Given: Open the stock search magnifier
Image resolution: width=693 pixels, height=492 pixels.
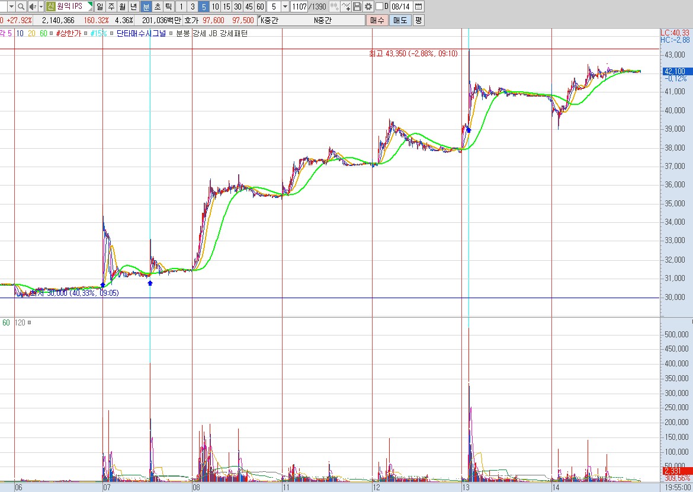Looking at the screenshot, I should point(21,7).
